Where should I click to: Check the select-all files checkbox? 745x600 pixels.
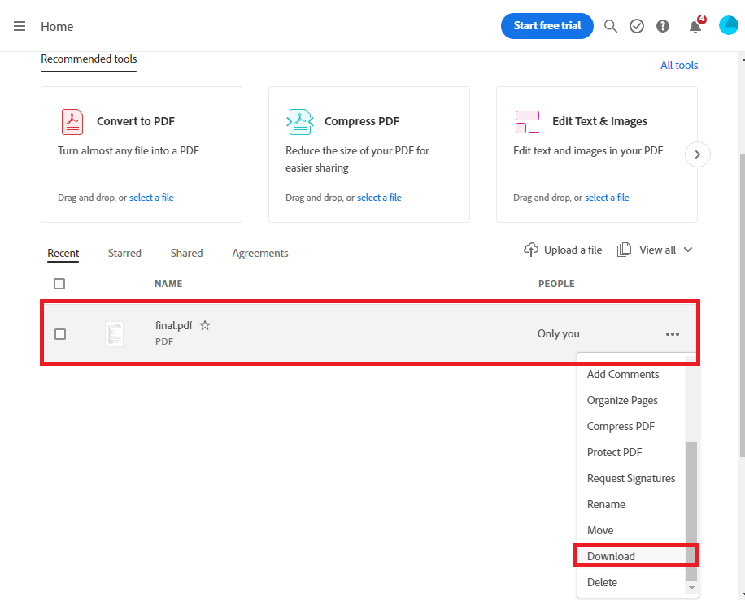pos(59,284)
